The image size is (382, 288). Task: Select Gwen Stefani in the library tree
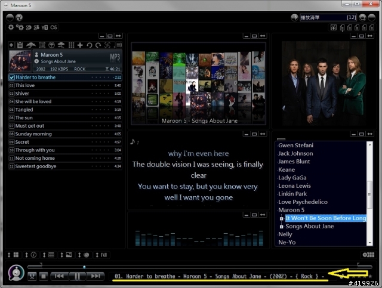[x=295, y=145]
